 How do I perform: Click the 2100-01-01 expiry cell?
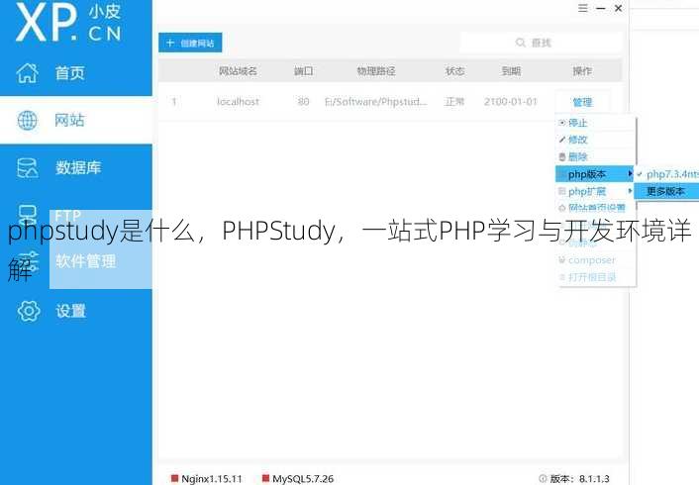coord(511,102)
